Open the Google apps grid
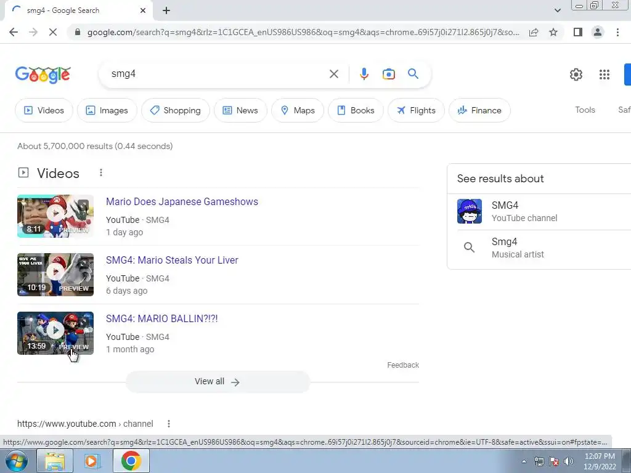This screenshot has height=473, width=631. [604, 75]
